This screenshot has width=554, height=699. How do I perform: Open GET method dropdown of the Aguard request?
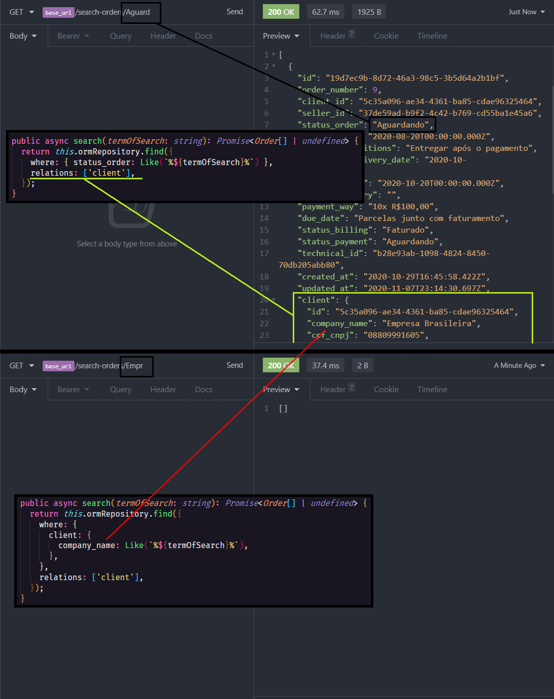click(x=21, y=12)
